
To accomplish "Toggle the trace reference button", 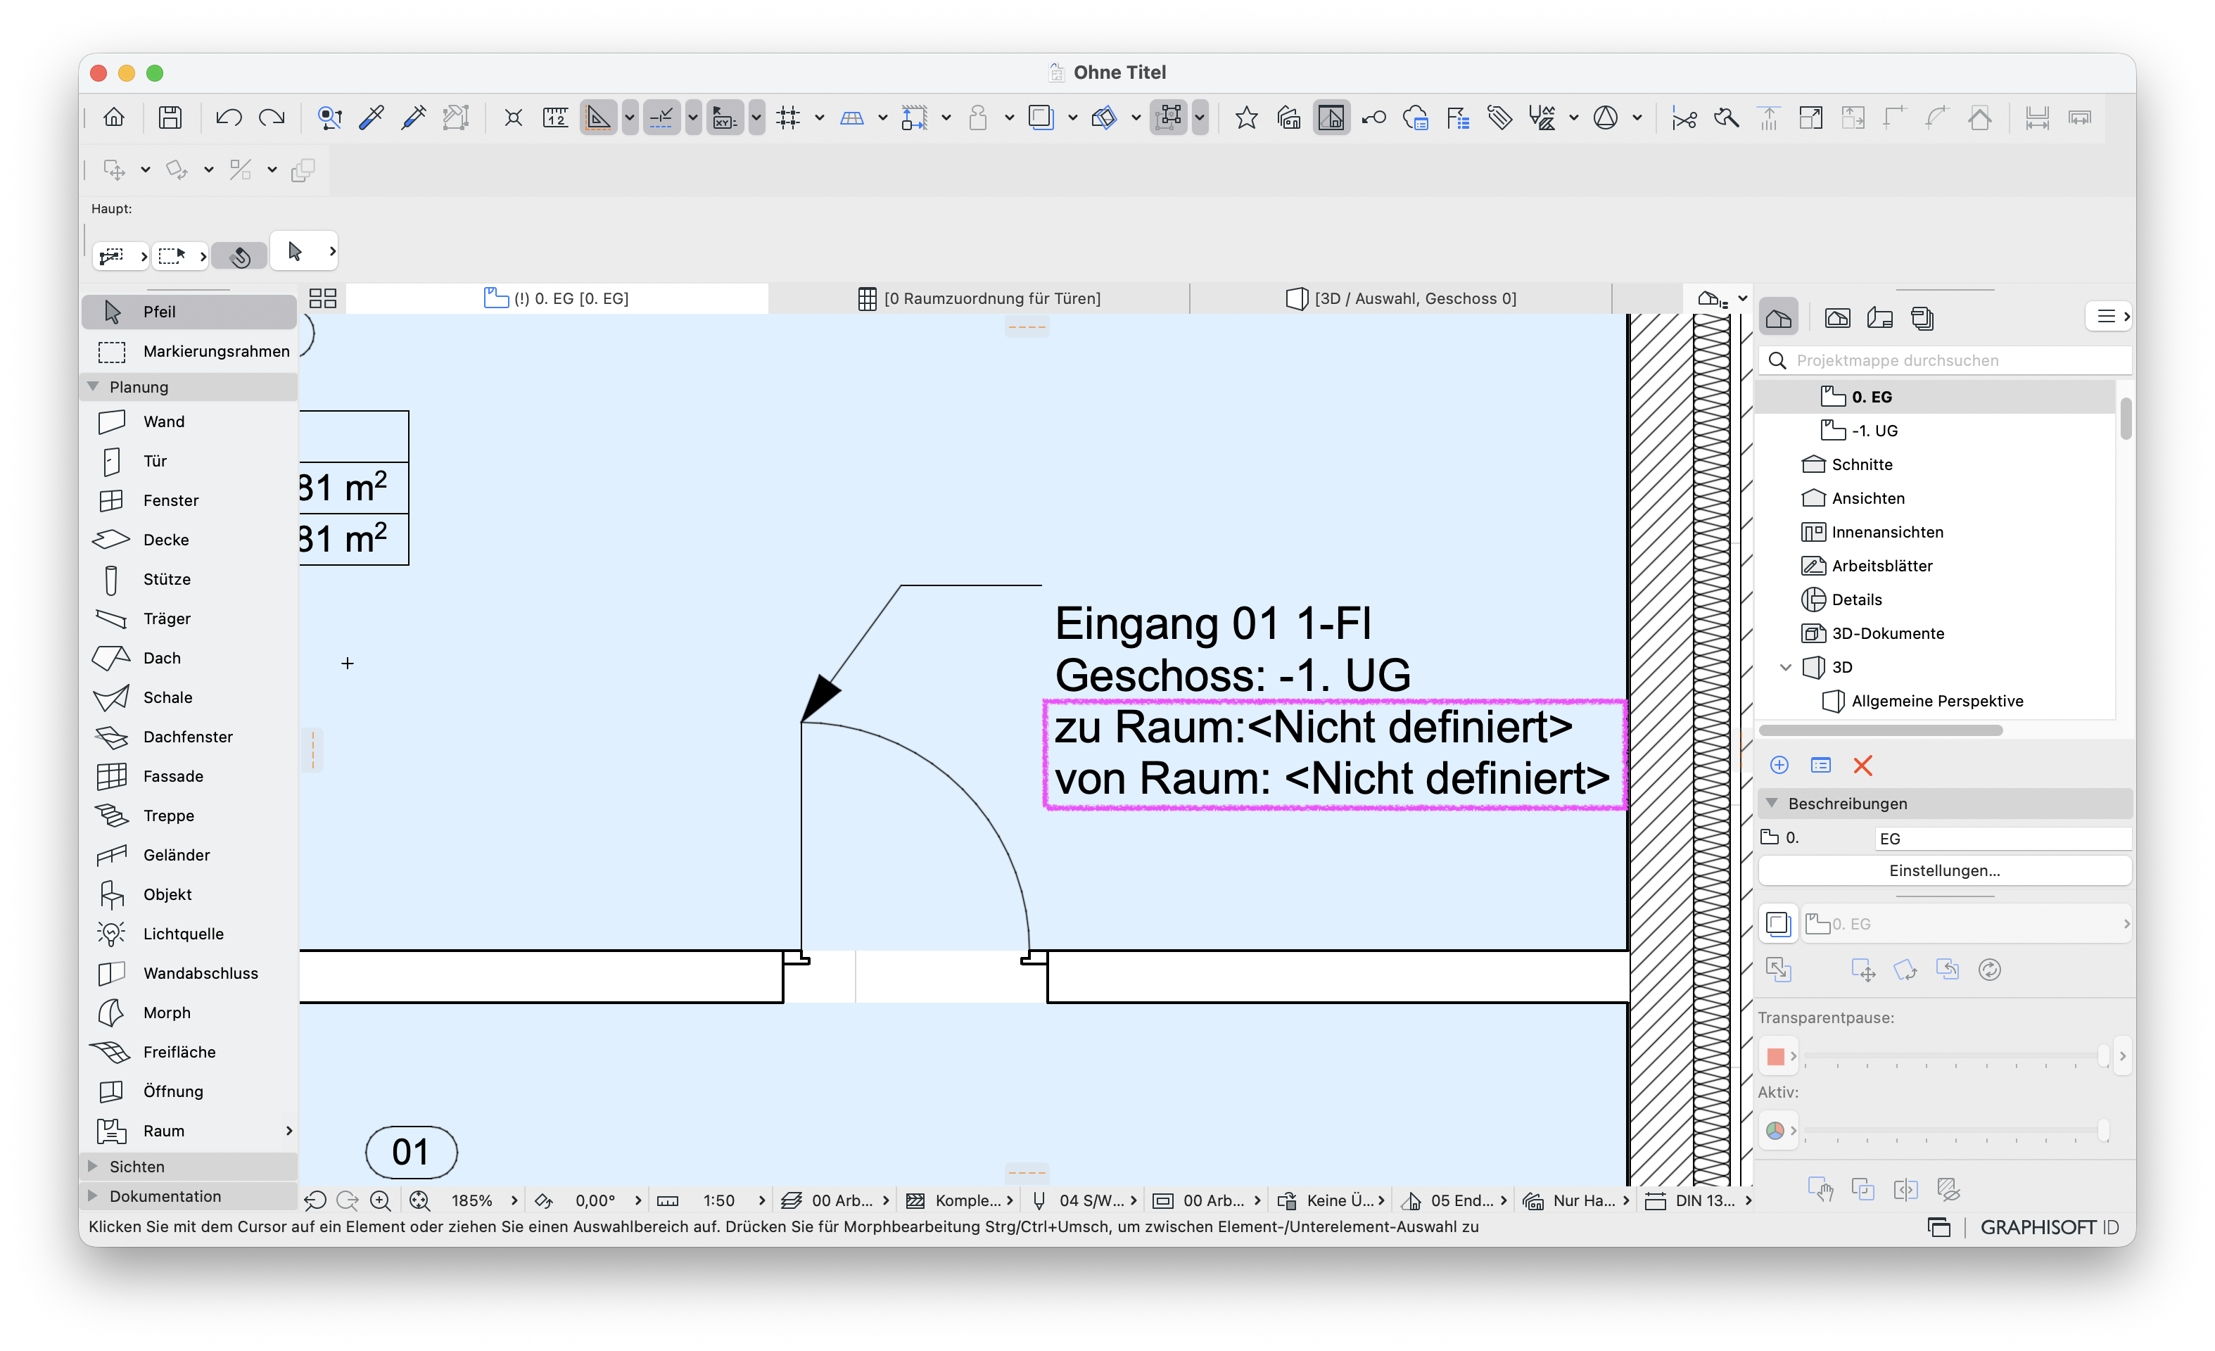I will 1041,117.
